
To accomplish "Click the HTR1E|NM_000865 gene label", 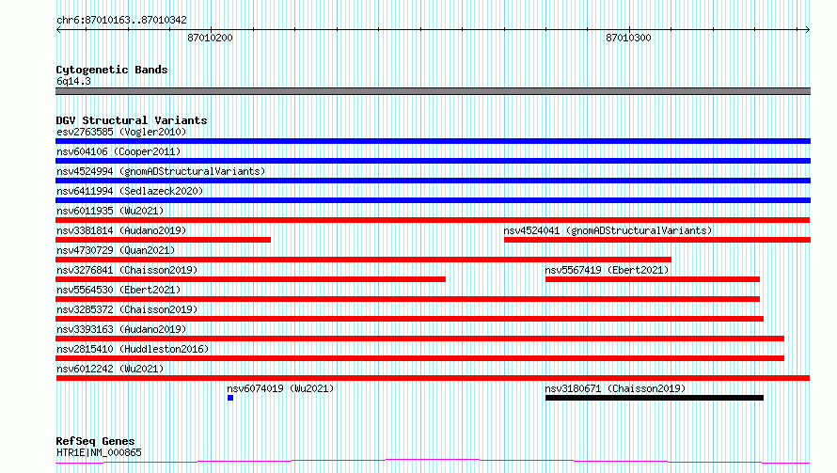I will [99, 452].
